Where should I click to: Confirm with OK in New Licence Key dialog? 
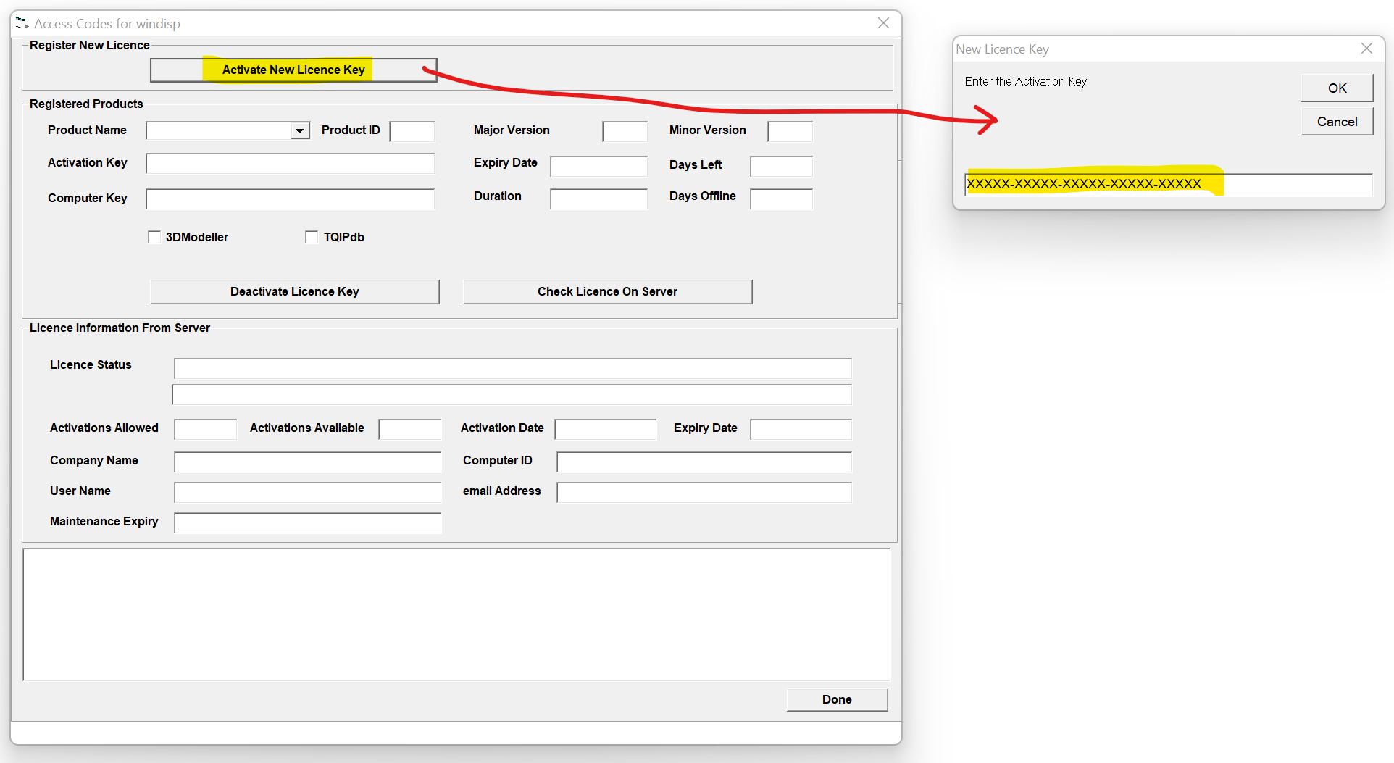(x=1336, y=88)
